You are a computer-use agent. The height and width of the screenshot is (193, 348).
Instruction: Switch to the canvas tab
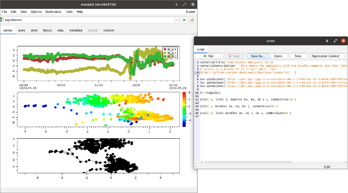tap(8, 30)
